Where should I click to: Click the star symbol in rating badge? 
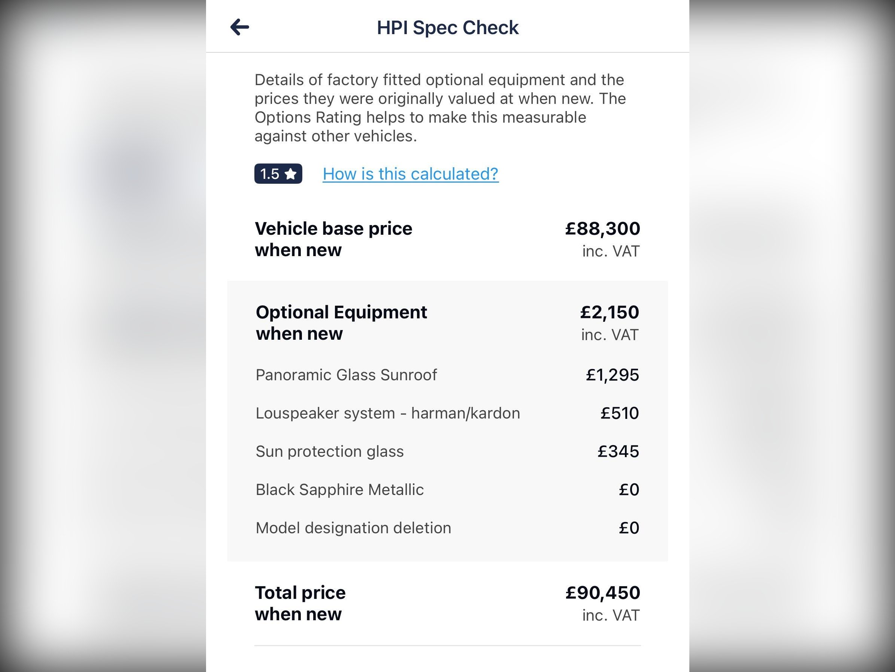[x=290, y=174]
